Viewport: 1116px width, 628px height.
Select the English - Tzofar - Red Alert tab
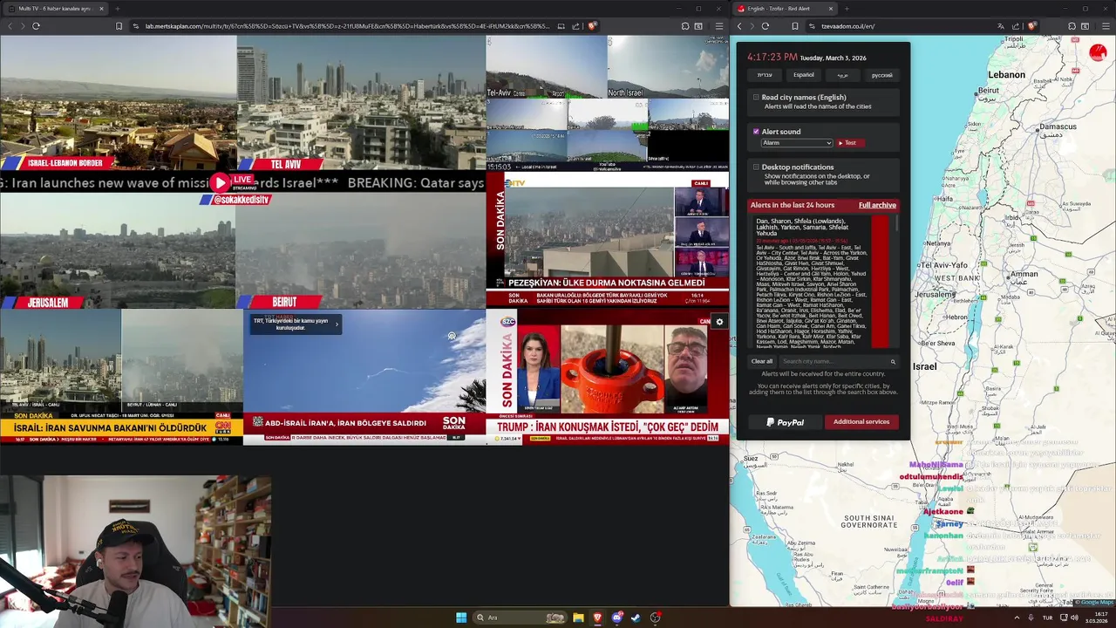point(783,9)
